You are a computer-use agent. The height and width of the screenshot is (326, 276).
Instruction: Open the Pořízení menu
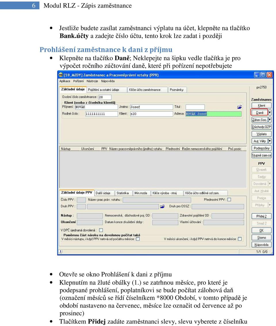[x=78, y=81]
